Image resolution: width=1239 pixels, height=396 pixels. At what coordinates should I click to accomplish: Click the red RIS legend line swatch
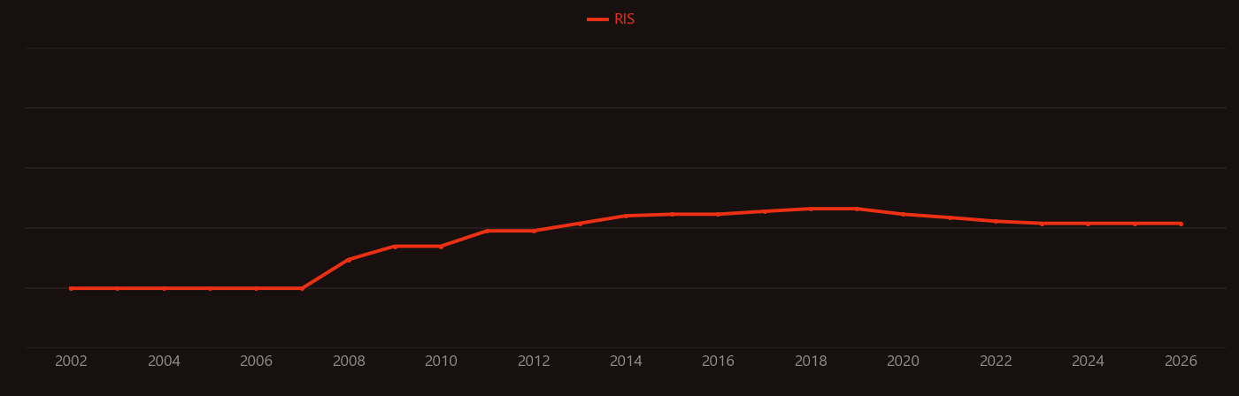point(597,19)
